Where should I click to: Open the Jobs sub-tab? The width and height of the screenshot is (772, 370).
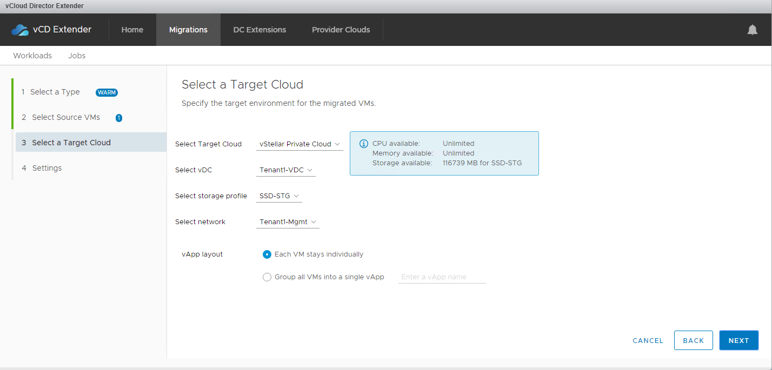pos(77,56)
